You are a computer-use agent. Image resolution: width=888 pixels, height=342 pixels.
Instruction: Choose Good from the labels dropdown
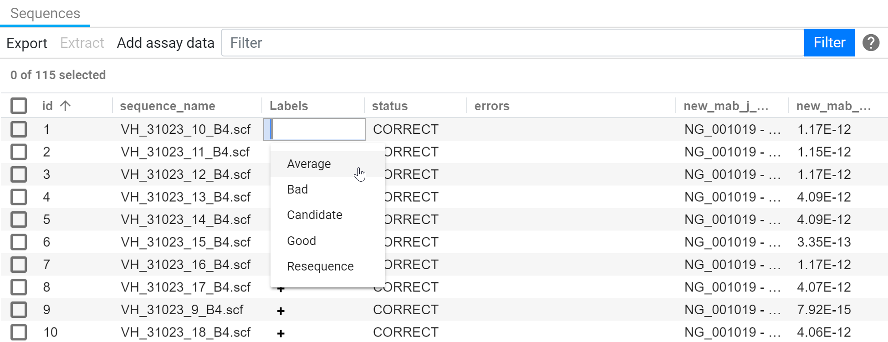click(x=327, y=241)
